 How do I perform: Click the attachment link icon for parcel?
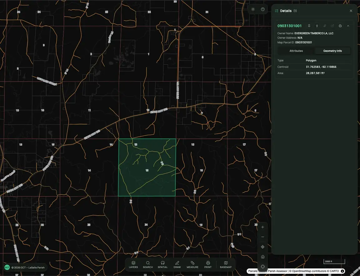(325, 26)
